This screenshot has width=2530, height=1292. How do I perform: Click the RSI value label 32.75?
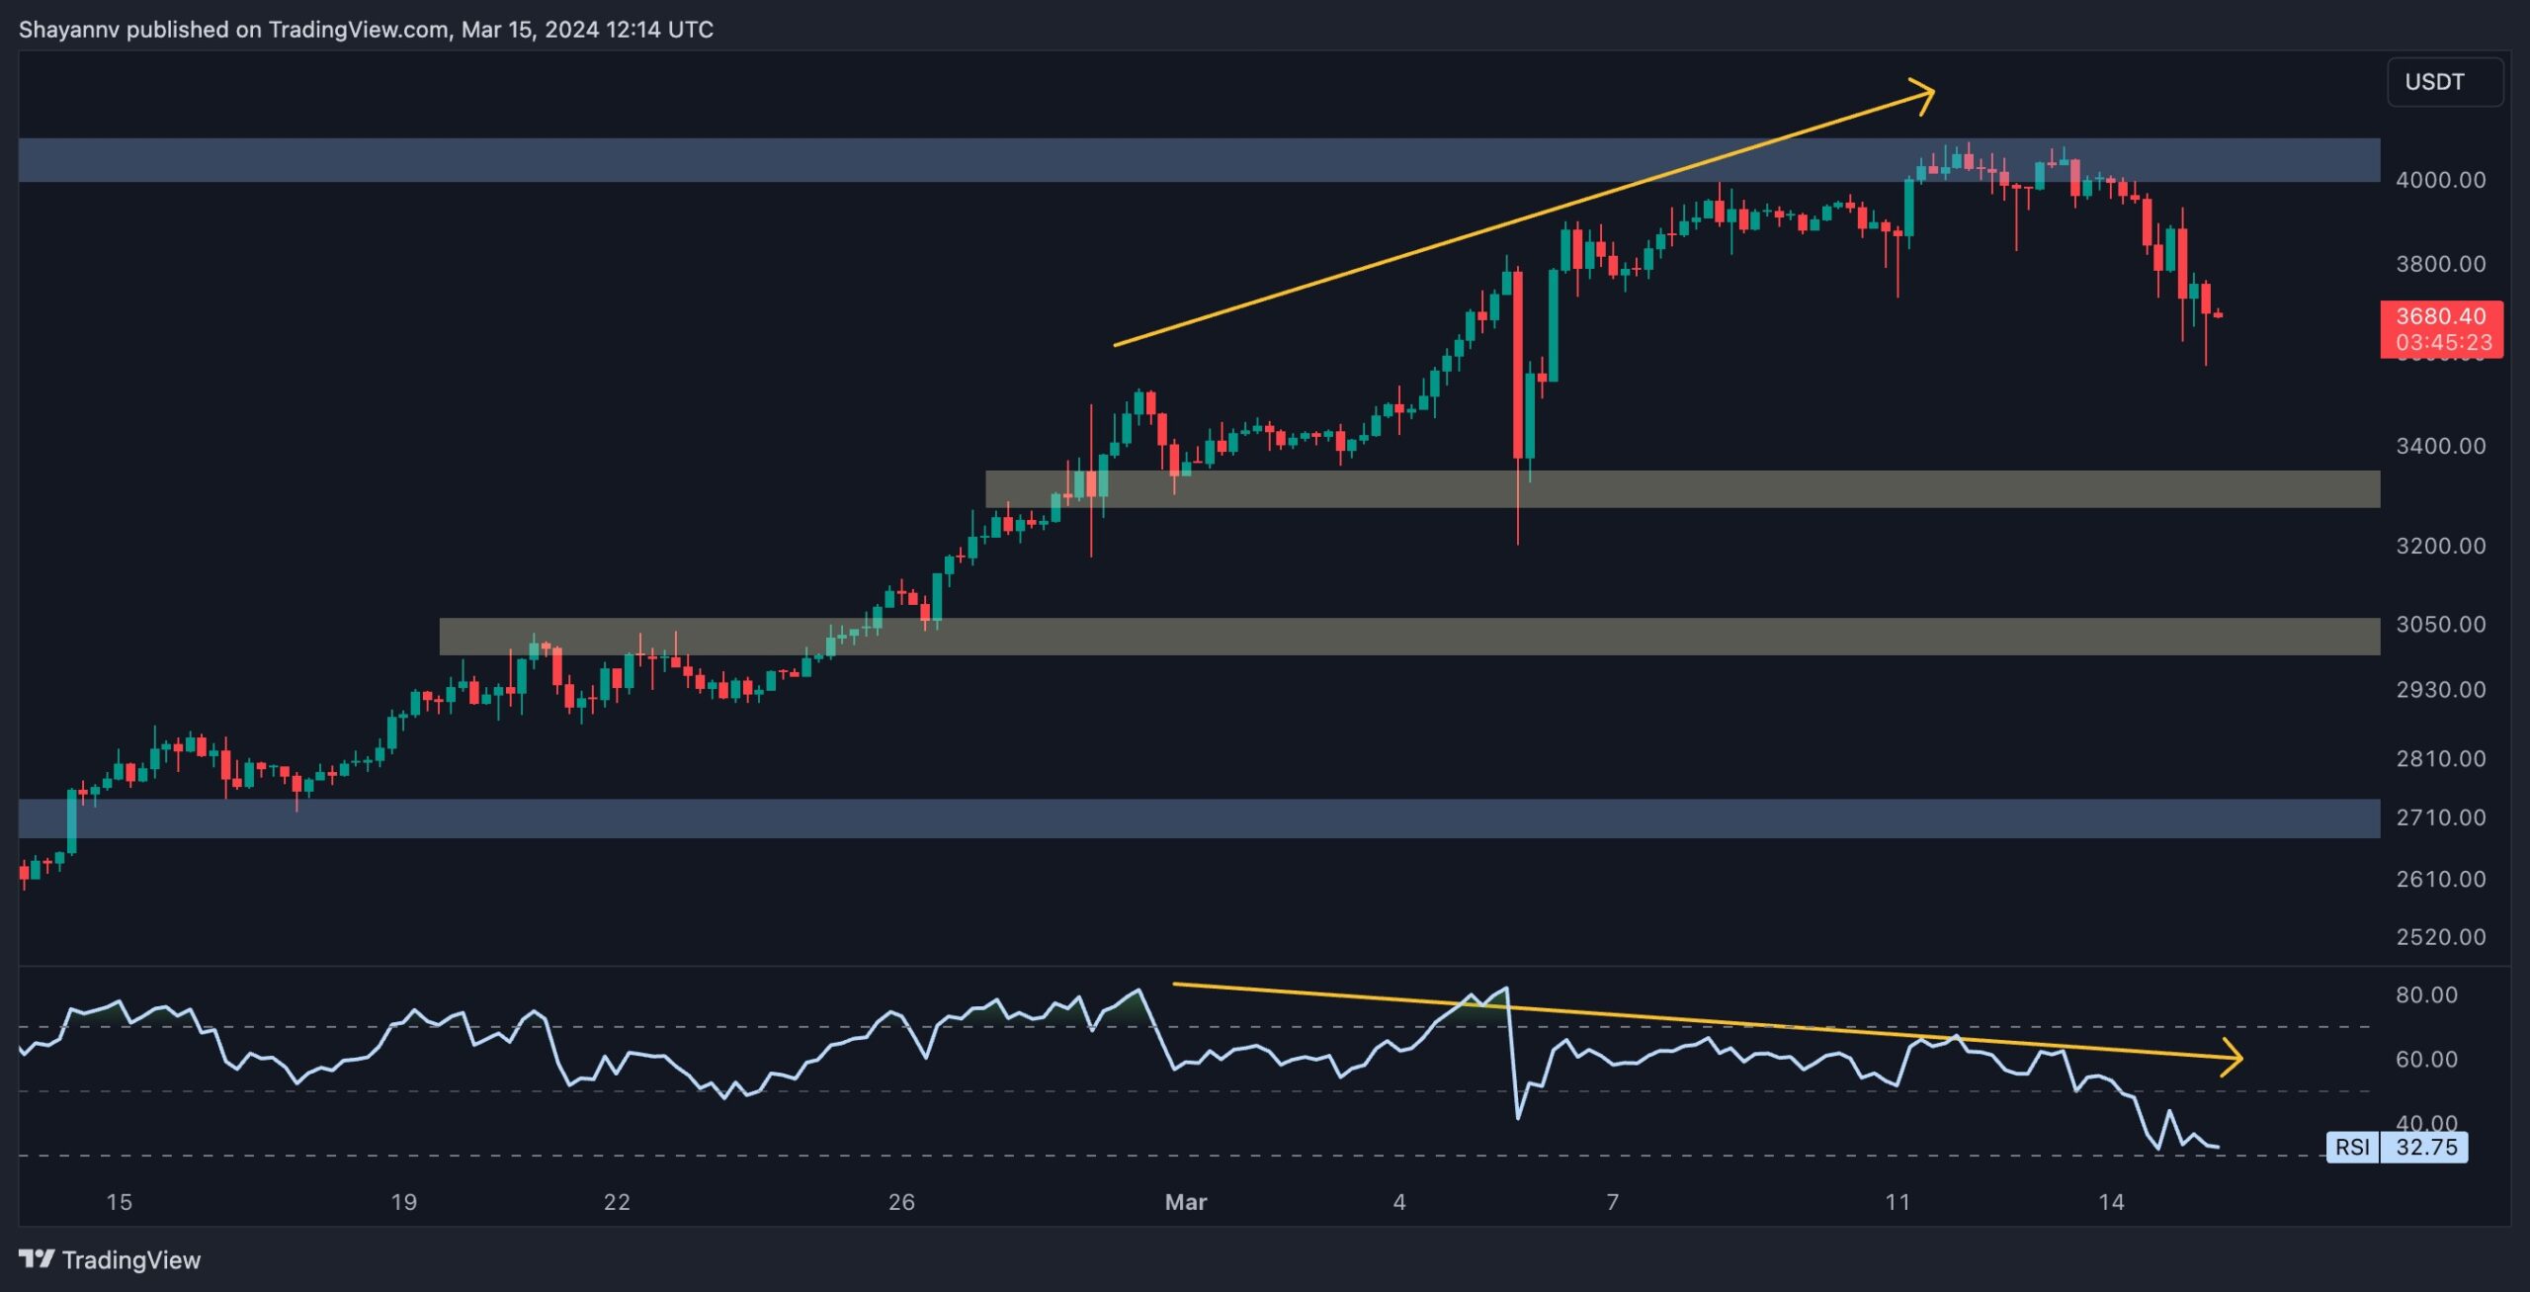[x=2425, y=1147]
